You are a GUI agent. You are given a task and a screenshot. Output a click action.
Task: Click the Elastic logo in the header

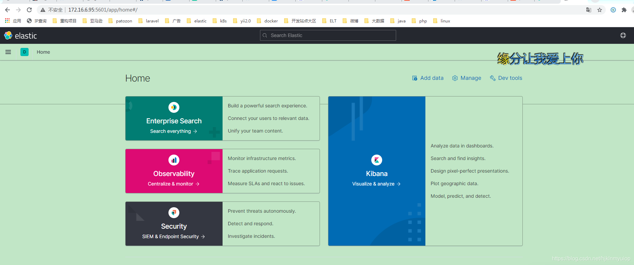point(20,35)
